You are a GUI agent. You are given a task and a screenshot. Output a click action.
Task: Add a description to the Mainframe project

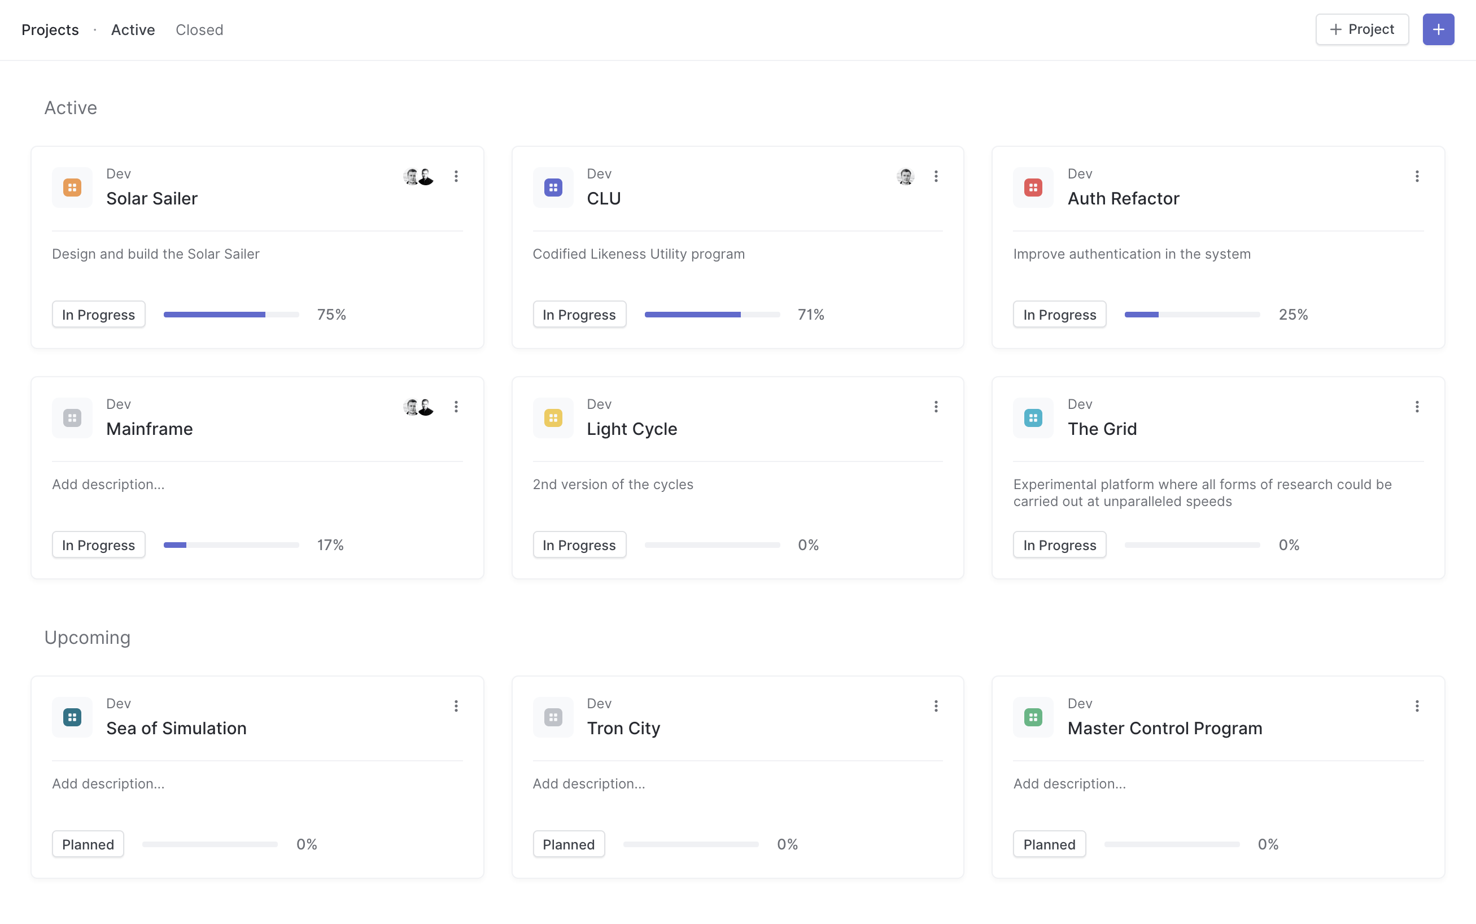point(108,484)
